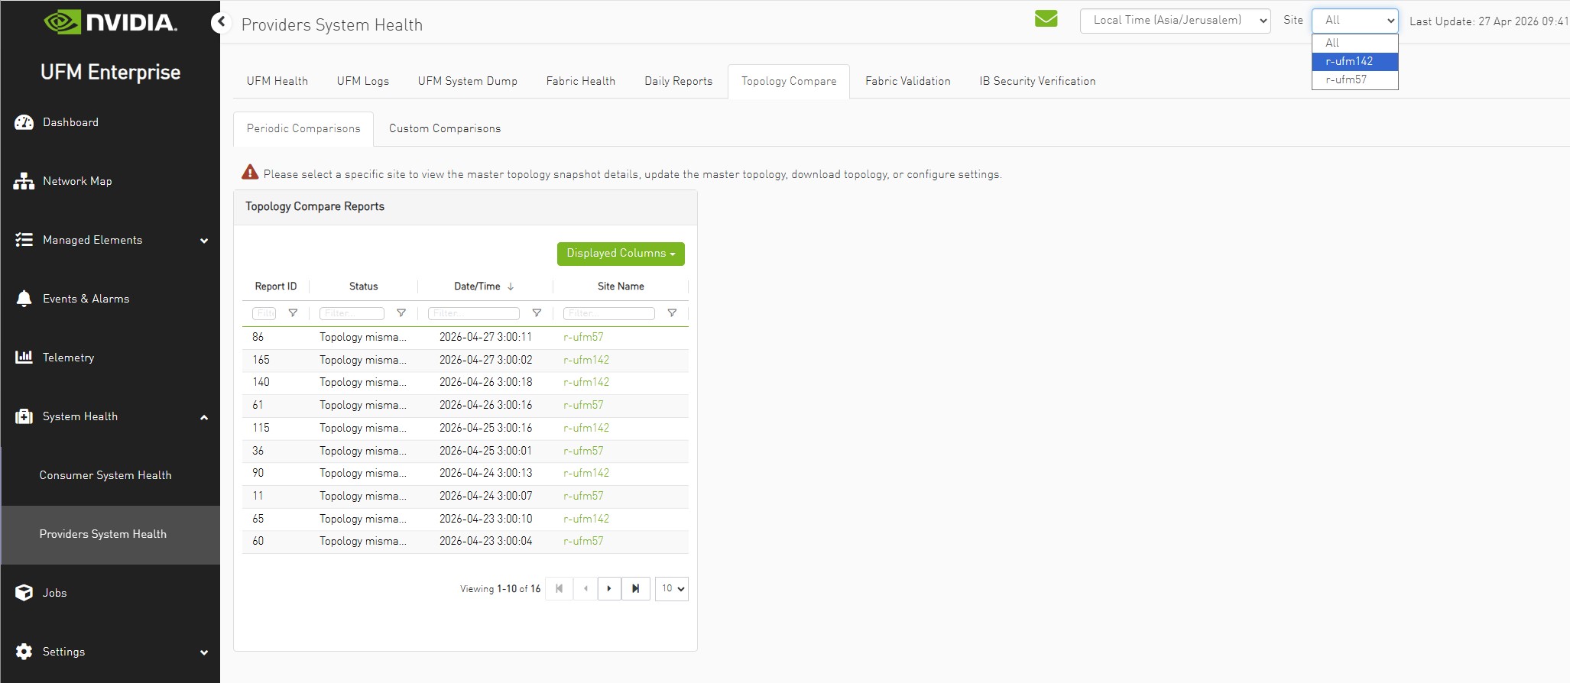The width and height of the screenshot is (1570, 683).
Task: Click the Jobs cube icon
Action: coord(24,593)
